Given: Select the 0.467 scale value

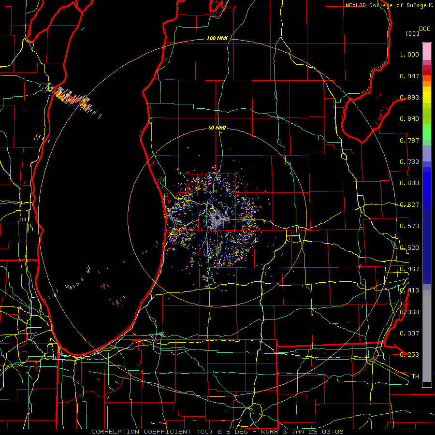Looking at the screenshot, I should (x=409, y=269).
